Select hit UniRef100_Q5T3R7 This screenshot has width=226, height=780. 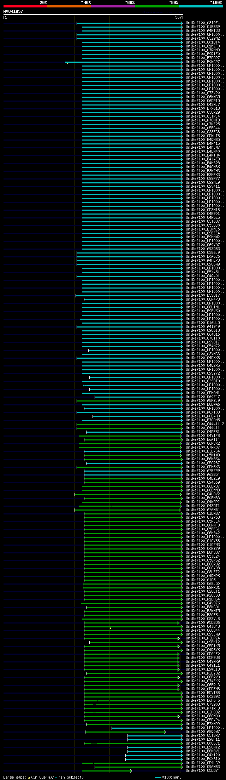[x=203, y=736]
